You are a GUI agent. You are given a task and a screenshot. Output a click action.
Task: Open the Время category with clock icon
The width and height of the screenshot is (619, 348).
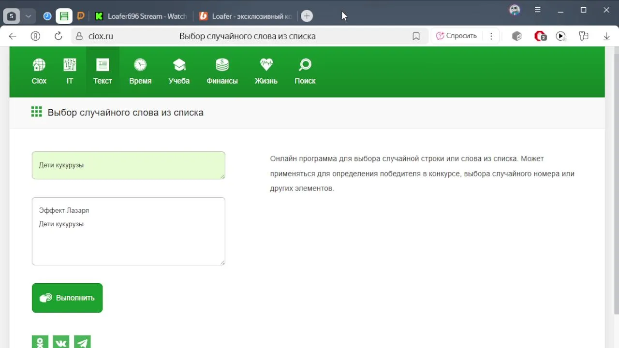point(140,72)
